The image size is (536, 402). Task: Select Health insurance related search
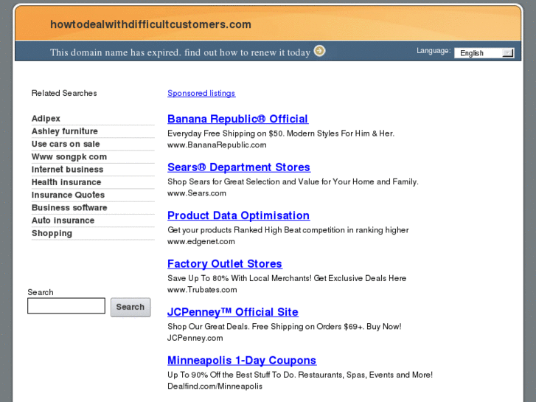(66, 182)
